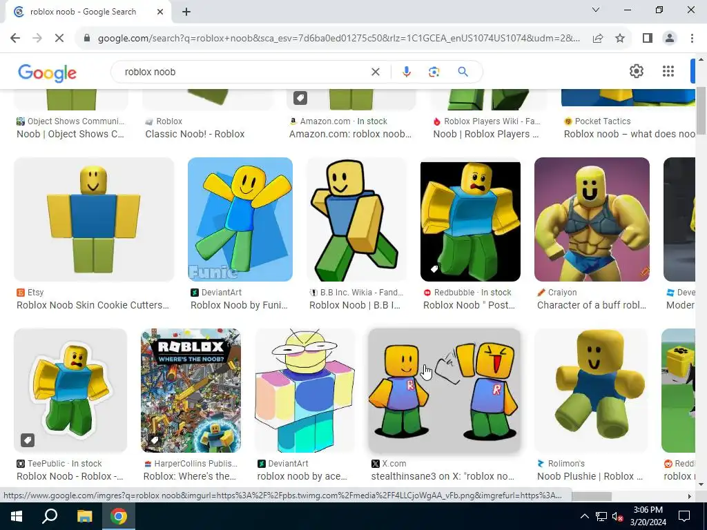Close the roblox noob tab
The image size is (707, 530).
(160, 12)
